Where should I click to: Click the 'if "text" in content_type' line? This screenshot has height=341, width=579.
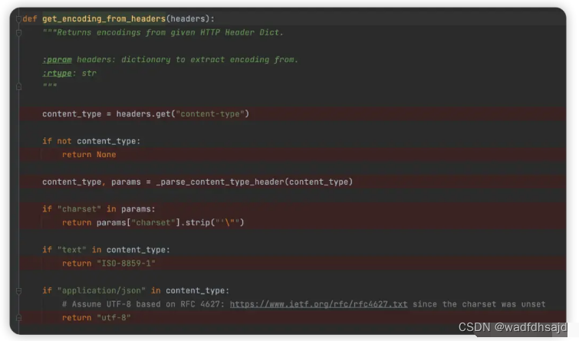point(106,250)
